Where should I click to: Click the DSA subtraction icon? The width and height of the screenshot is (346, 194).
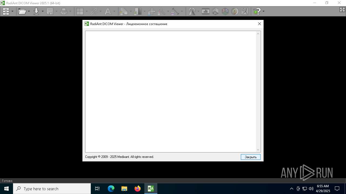coord(245,11)
